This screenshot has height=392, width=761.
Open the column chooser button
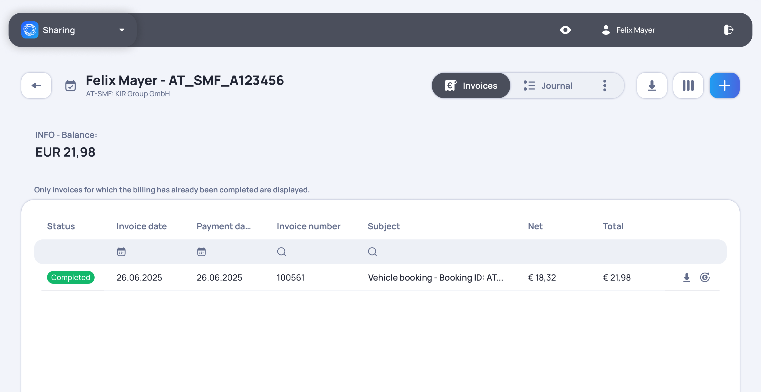688,86
